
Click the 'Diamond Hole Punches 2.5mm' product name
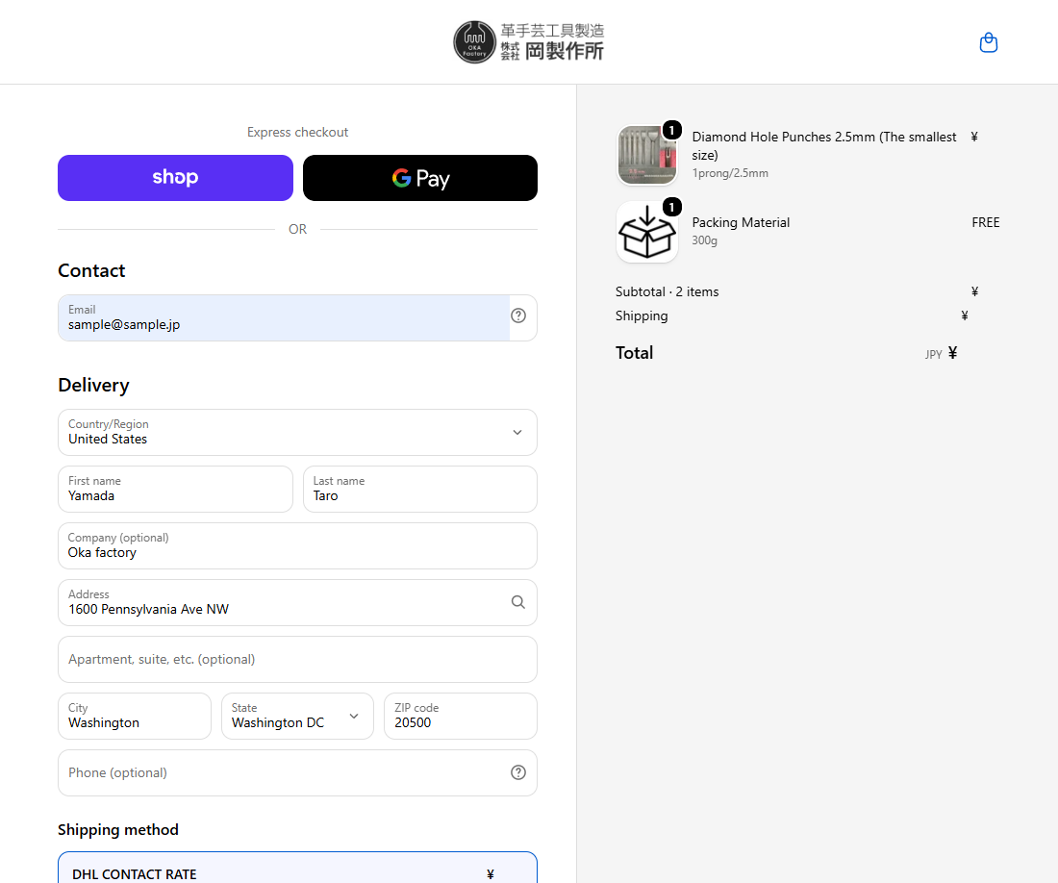tap(824, 145)
